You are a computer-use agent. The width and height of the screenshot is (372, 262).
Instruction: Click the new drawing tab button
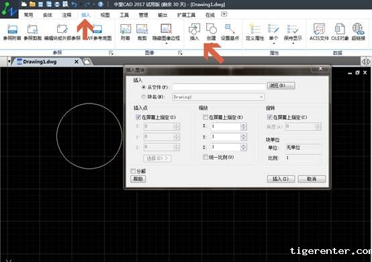(x=87, y=62)
